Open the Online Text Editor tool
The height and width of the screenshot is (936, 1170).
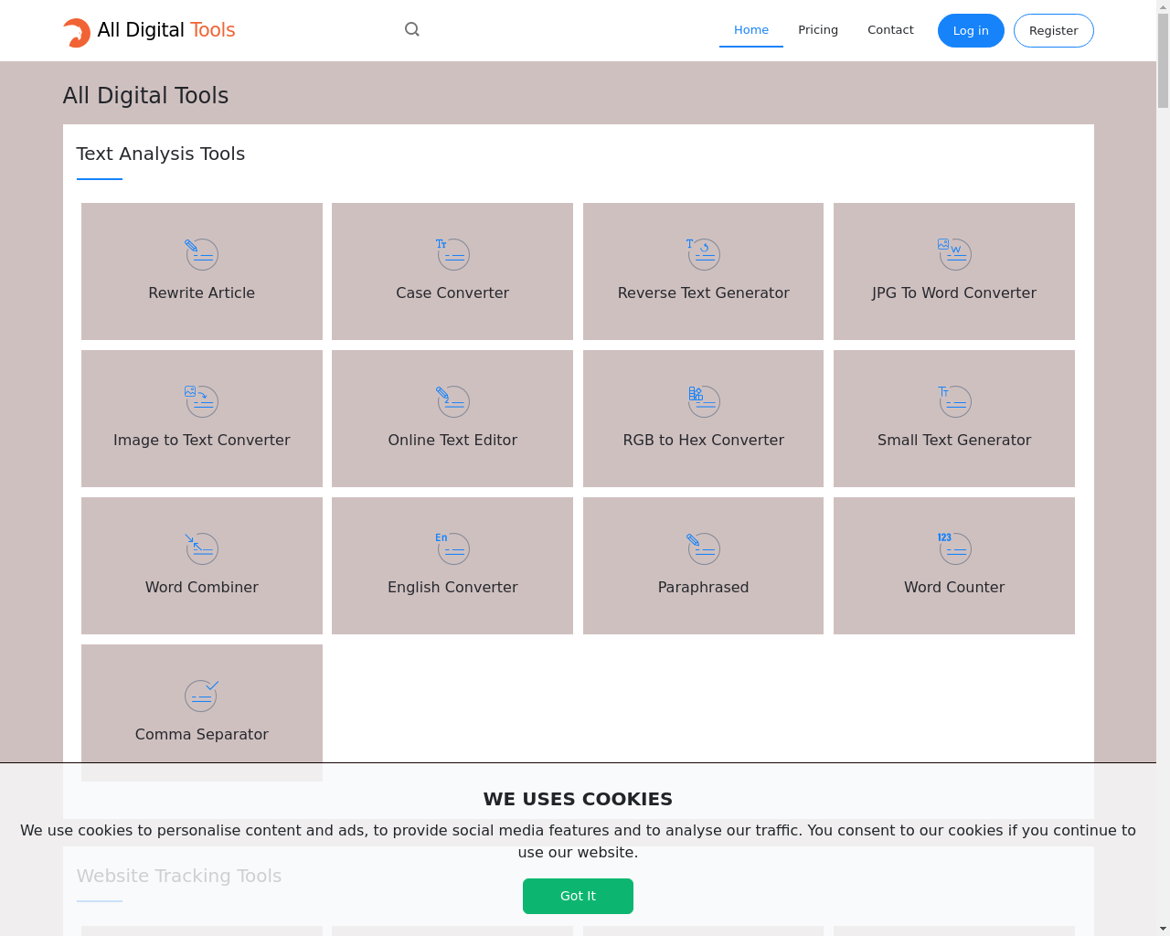452,419
